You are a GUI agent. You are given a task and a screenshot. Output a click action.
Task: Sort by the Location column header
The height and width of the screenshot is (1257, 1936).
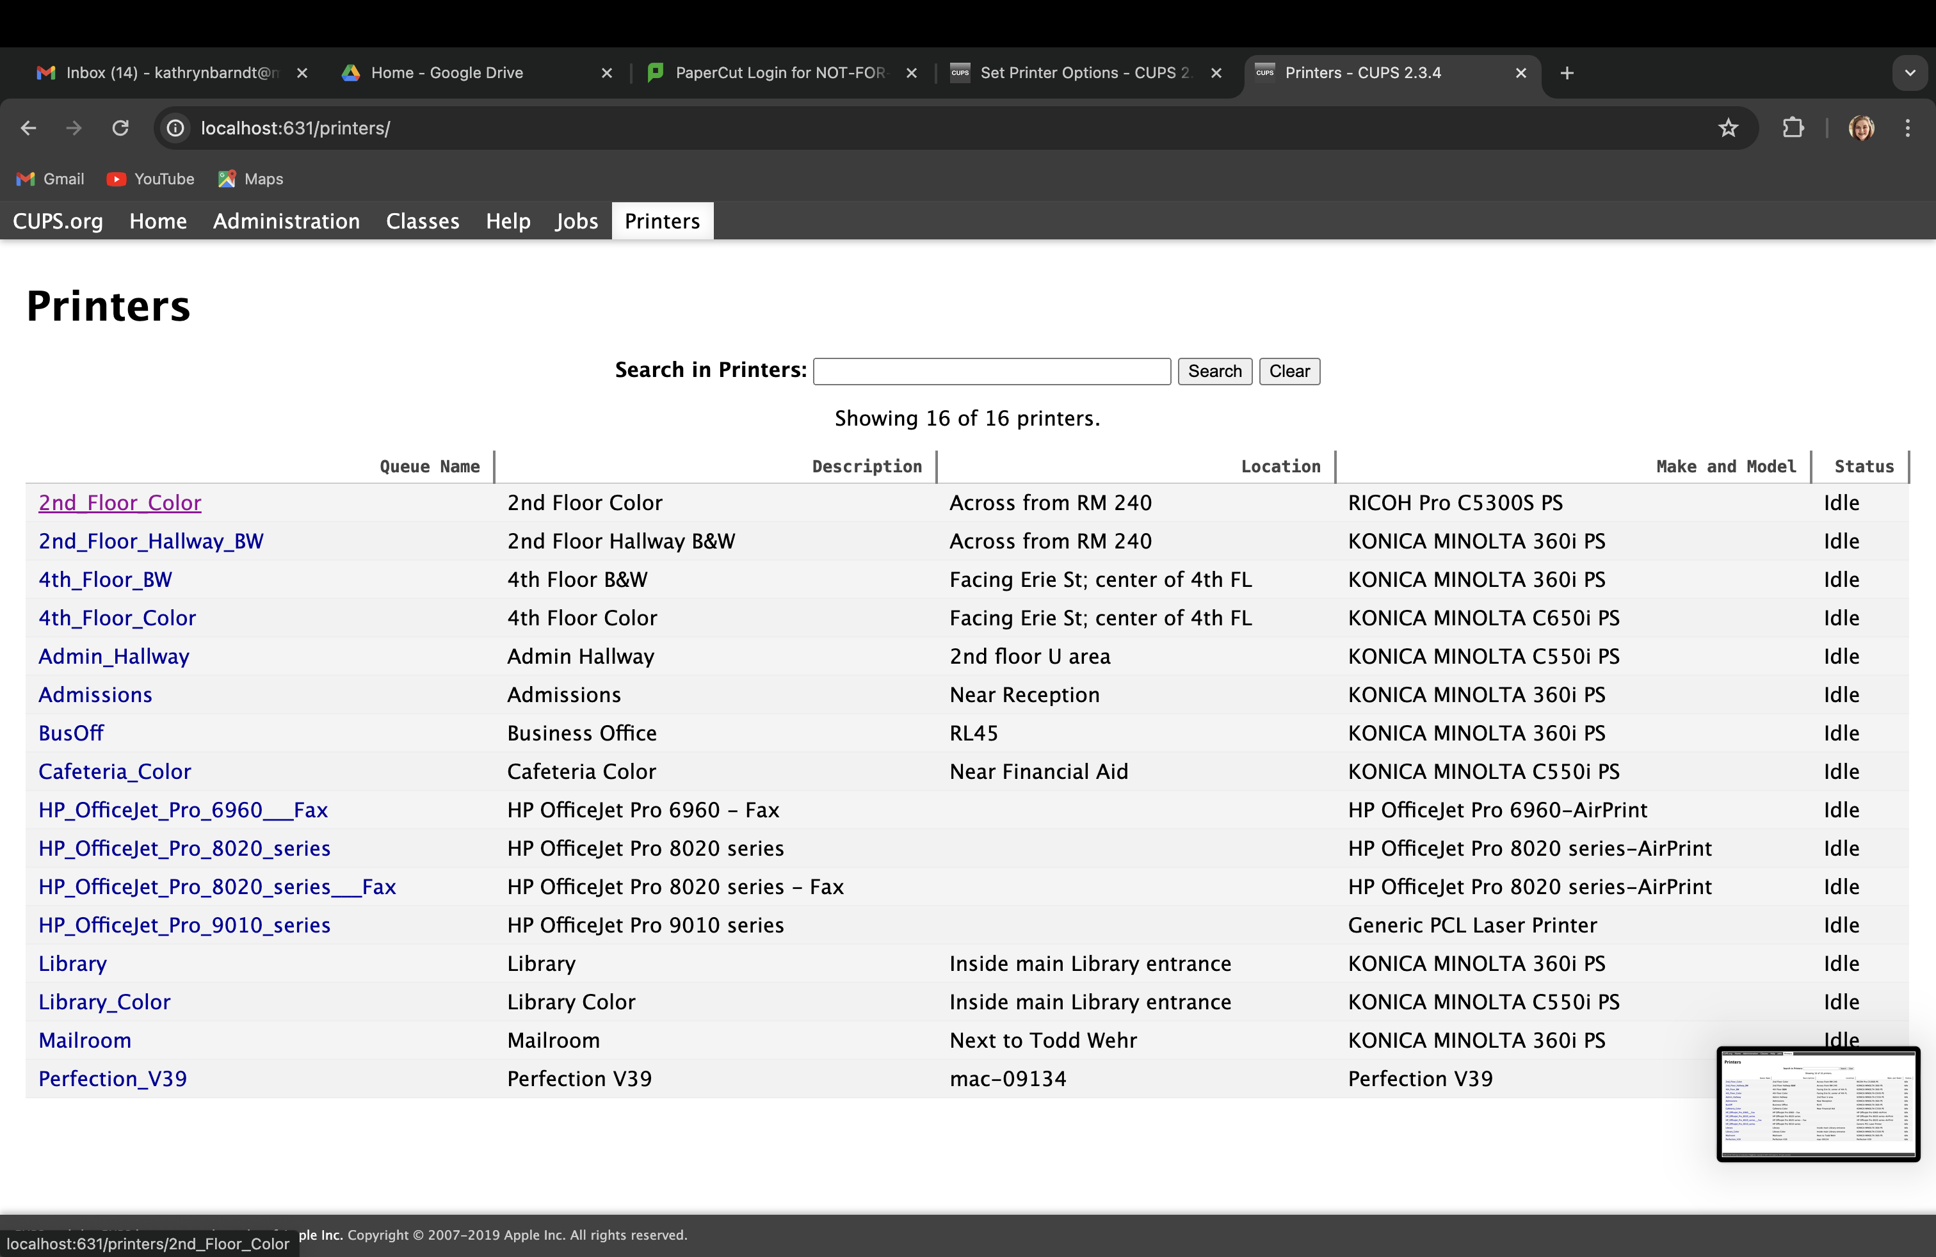(1280, 467)
